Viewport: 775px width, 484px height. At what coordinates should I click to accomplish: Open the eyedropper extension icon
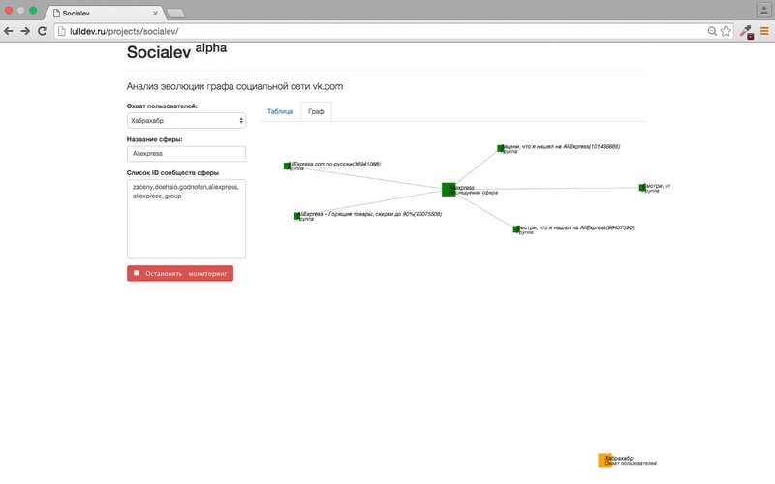coord(746,32)
